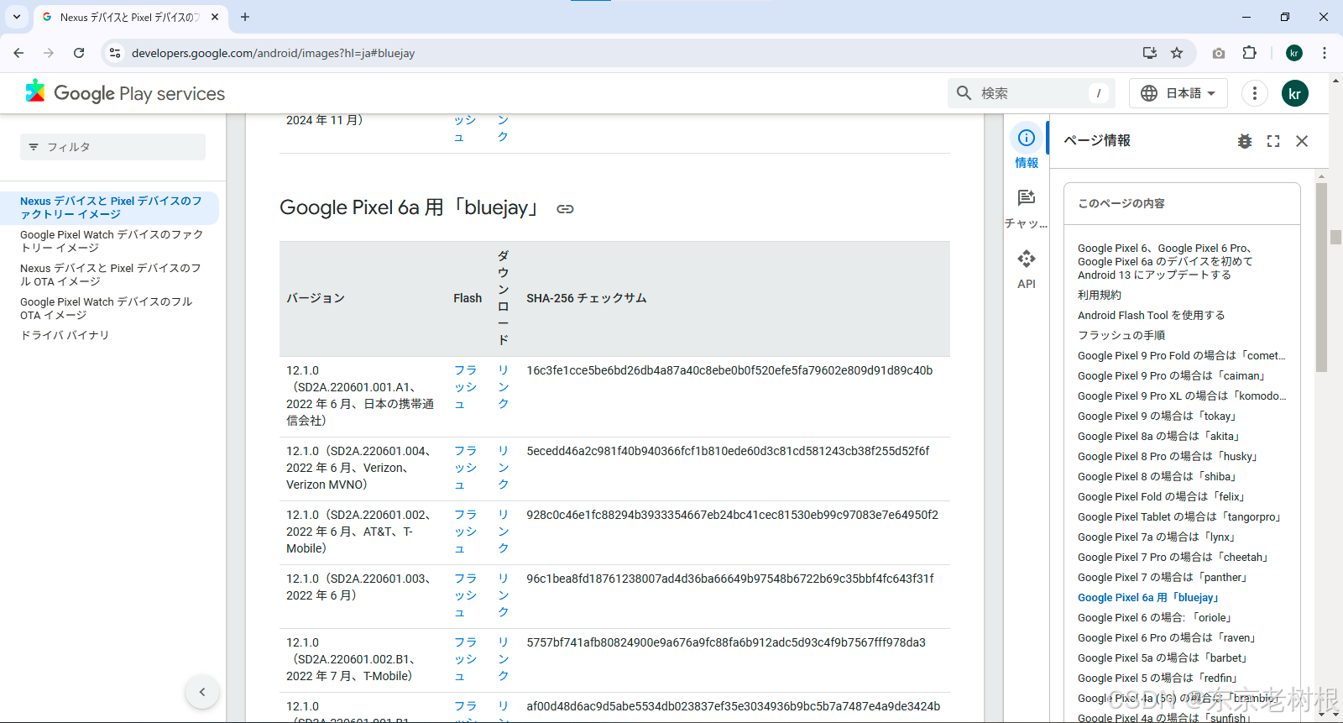
Task: Click リンク download for SD2A.220601.001.A1
Action: click(x=503, y=387)
